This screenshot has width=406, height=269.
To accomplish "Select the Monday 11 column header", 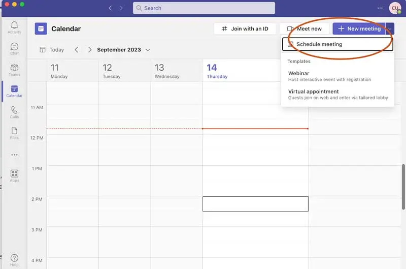I will point(73,71).
